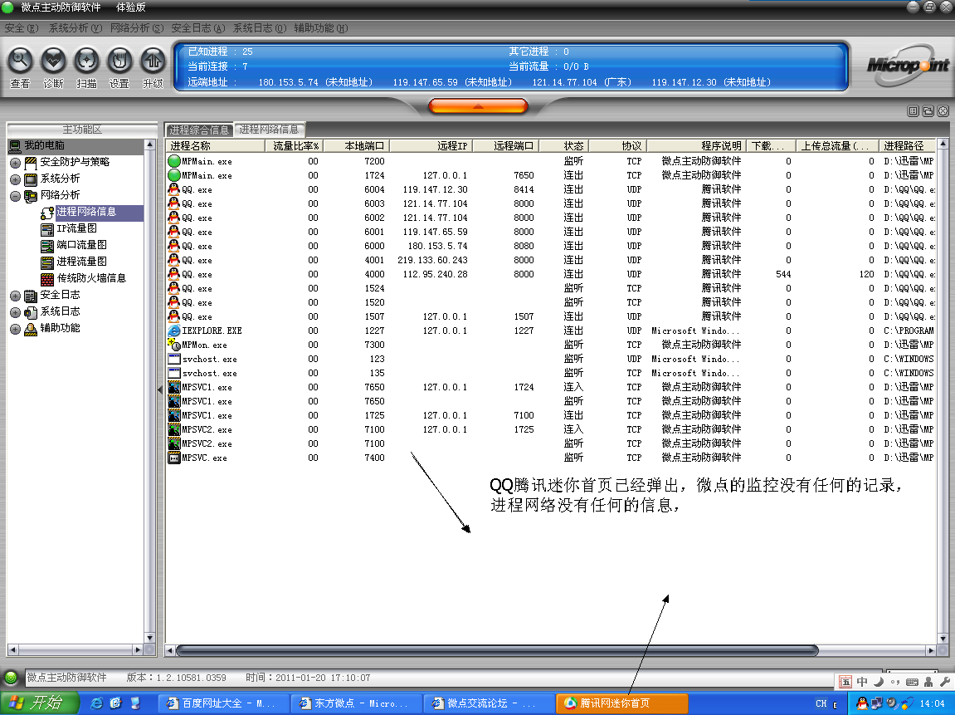955x715 pixels.
Task: Select MPSVC2.exe row with remote port 1725
Action: coord(550,429)
